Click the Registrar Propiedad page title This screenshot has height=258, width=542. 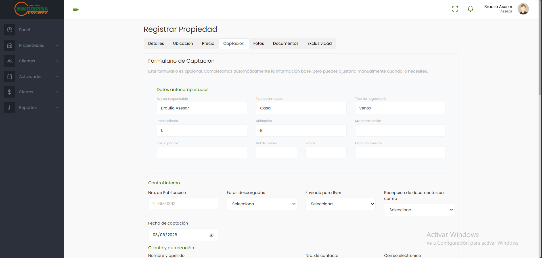tap(180, 29)
